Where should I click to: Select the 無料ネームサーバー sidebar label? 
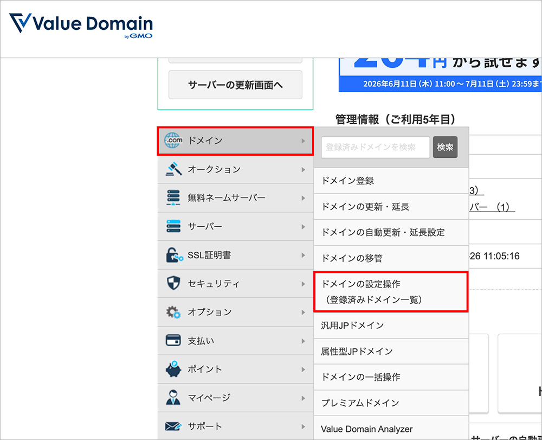click(227, 198)
